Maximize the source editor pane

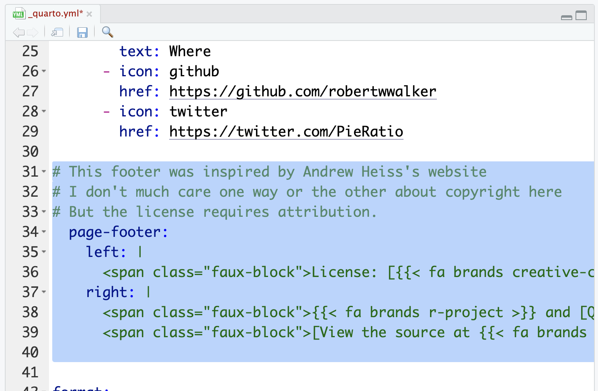click(x=581, y=16)
